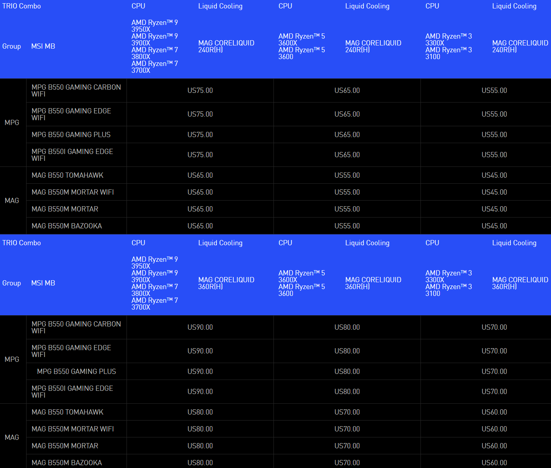The height and width of the screenshot is (468, 551).
Task: Select US80.00 in the MAG B550M MORTAR WIFI row
Action: pyautogui.click(x=200, y=429)
